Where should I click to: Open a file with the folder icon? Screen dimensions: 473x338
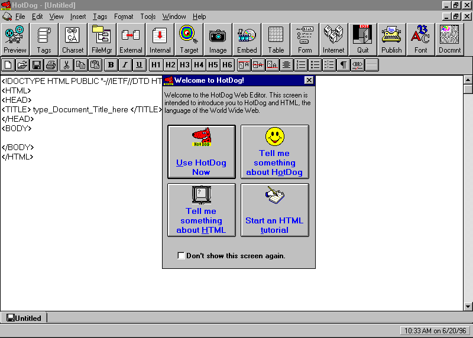[22, 65]
